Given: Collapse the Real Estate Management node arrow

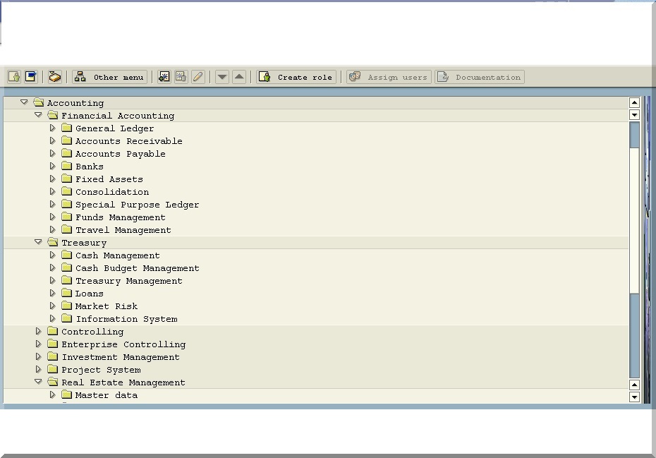Looking at the screenshot, I should coord(39,382).
